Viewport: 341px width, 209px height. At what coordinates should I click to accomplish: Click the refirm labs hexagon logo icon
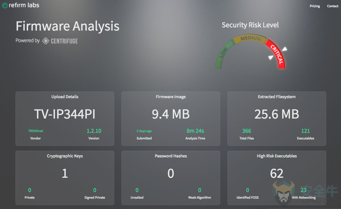pyautogui.click(x=5, y=6)
